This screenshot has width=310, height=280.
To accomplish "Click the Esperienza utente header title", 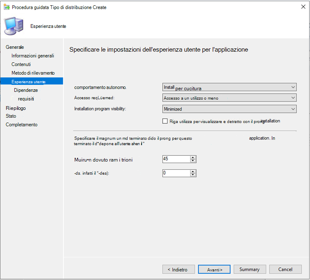I will (48, 26).
